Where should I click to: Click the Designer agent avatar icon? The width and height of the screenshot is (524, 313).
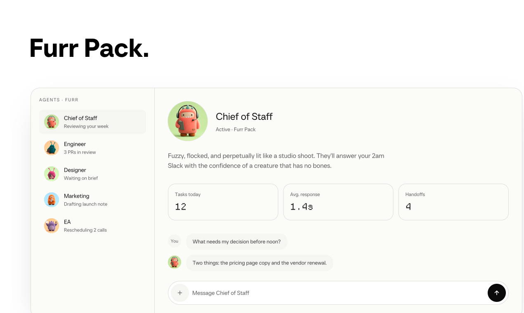(52, 174)
